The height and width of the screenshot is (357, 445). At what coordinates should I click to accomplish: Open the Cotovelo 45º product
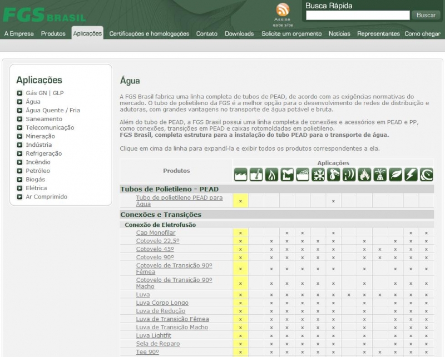tap(155, 249)
